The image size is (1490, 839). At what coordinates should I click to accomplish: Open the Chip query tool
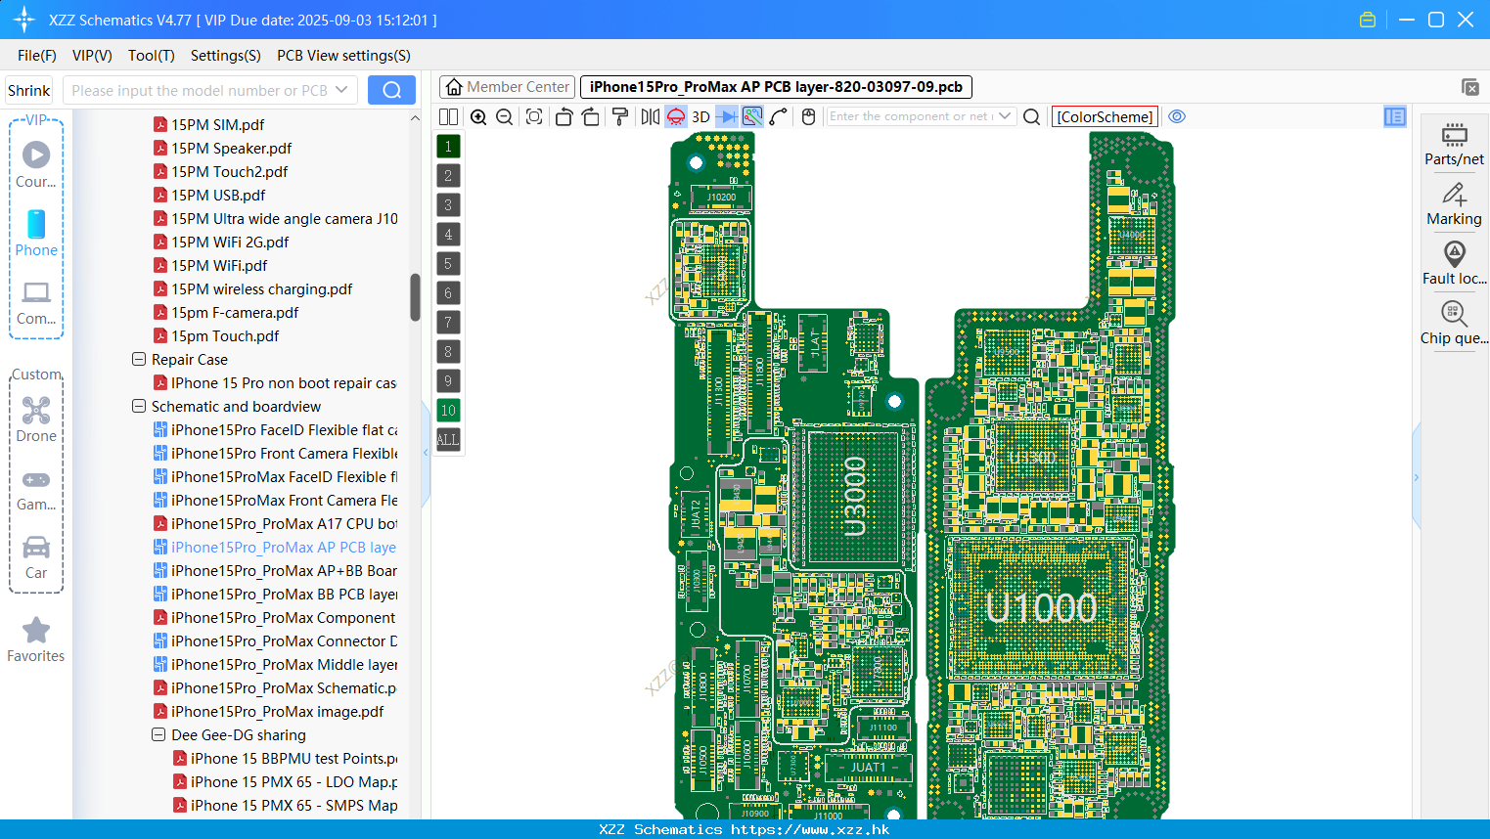(x=1454, y=323)
